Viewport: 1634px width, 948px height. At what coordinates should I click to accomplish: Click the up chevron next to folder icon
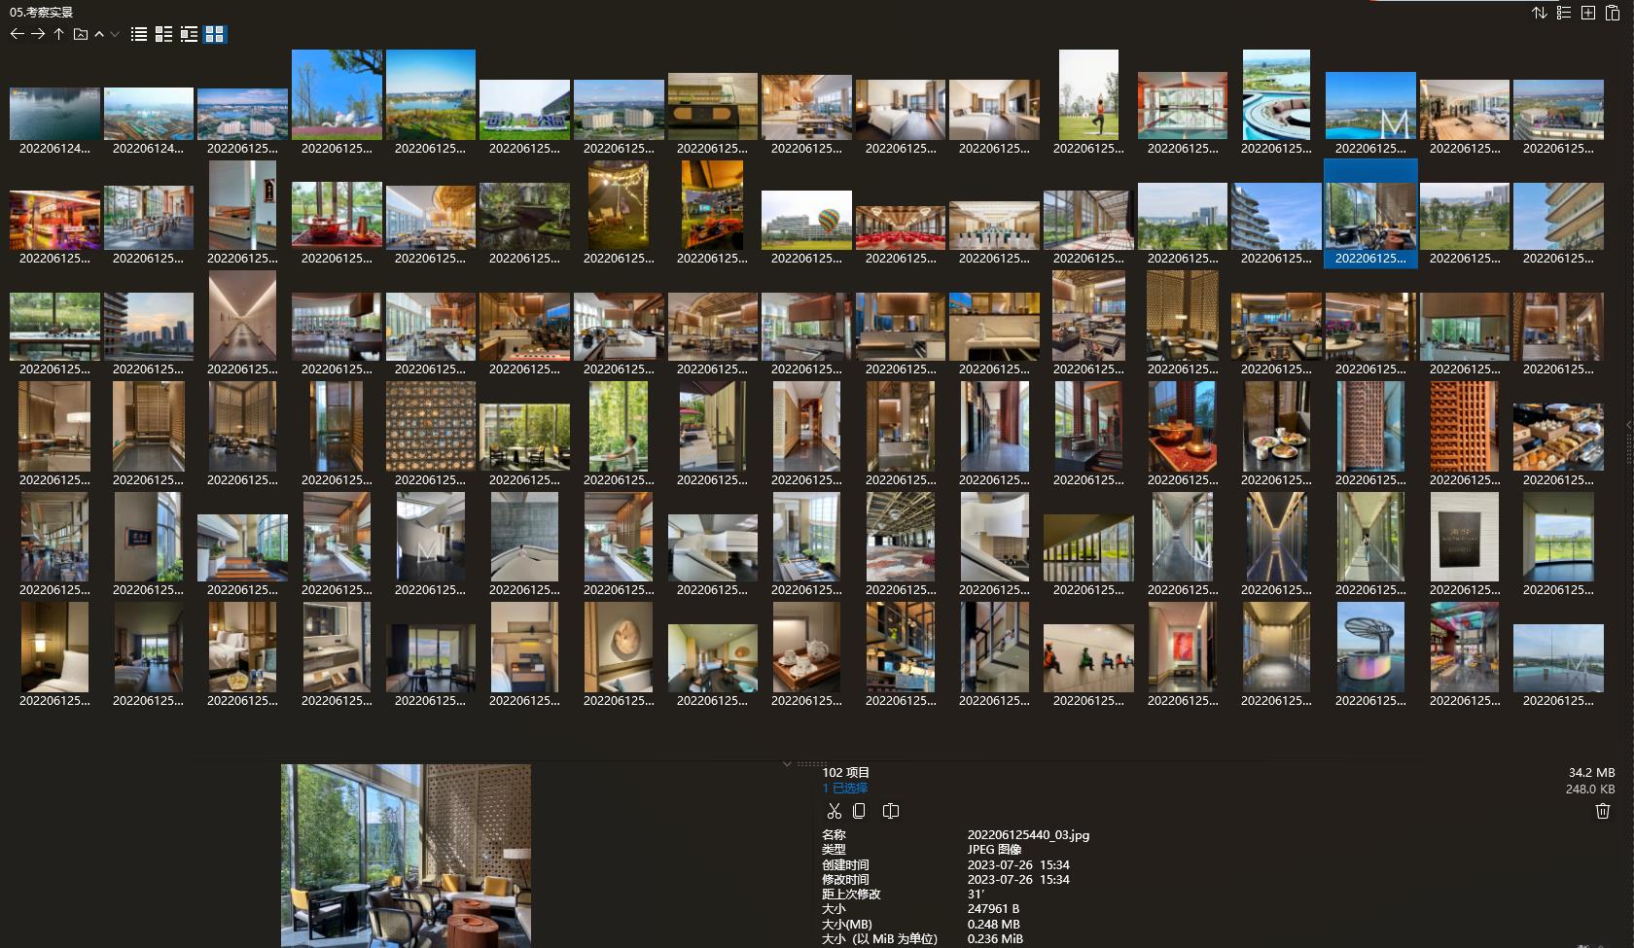99,34
